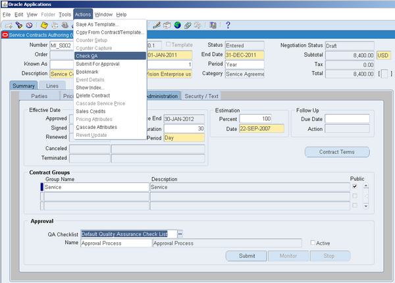This screenshot has height=283, width=395.
Task: Open the Navigator compass icon
Action: coord(29,25)
